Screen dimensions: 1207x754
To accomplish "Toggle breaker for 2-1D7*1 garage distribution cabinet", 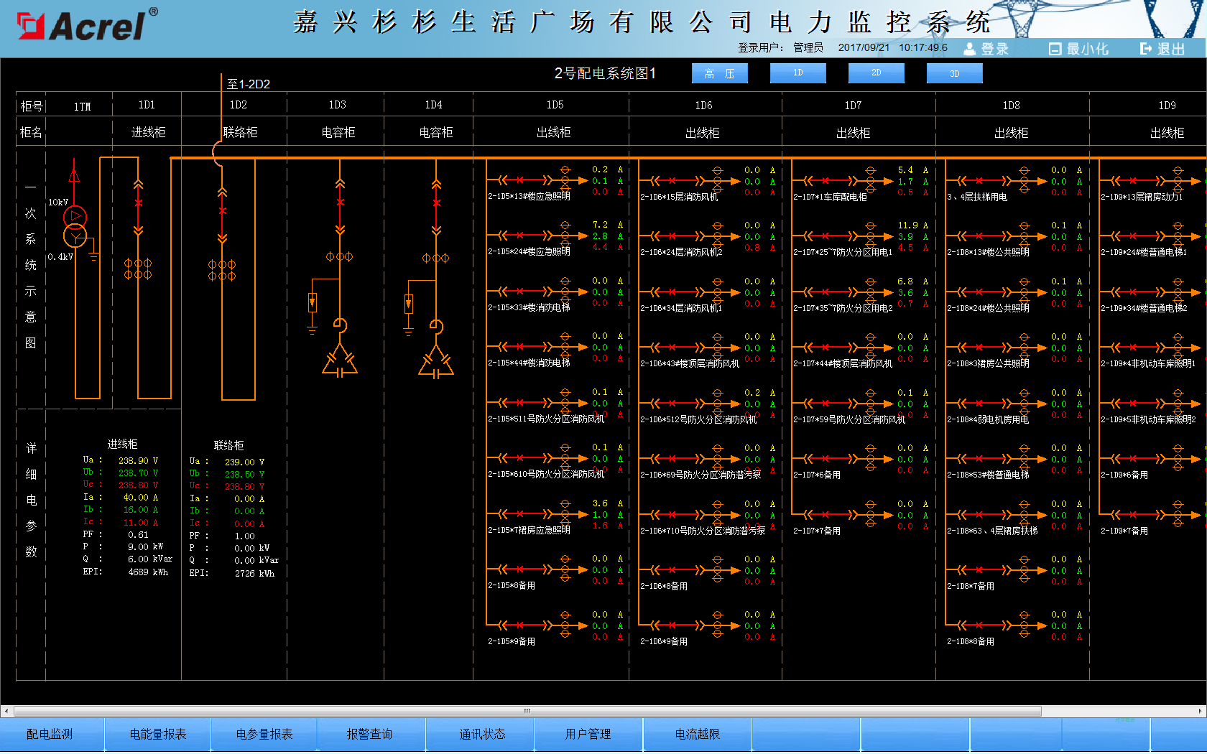I will [826, 180].
